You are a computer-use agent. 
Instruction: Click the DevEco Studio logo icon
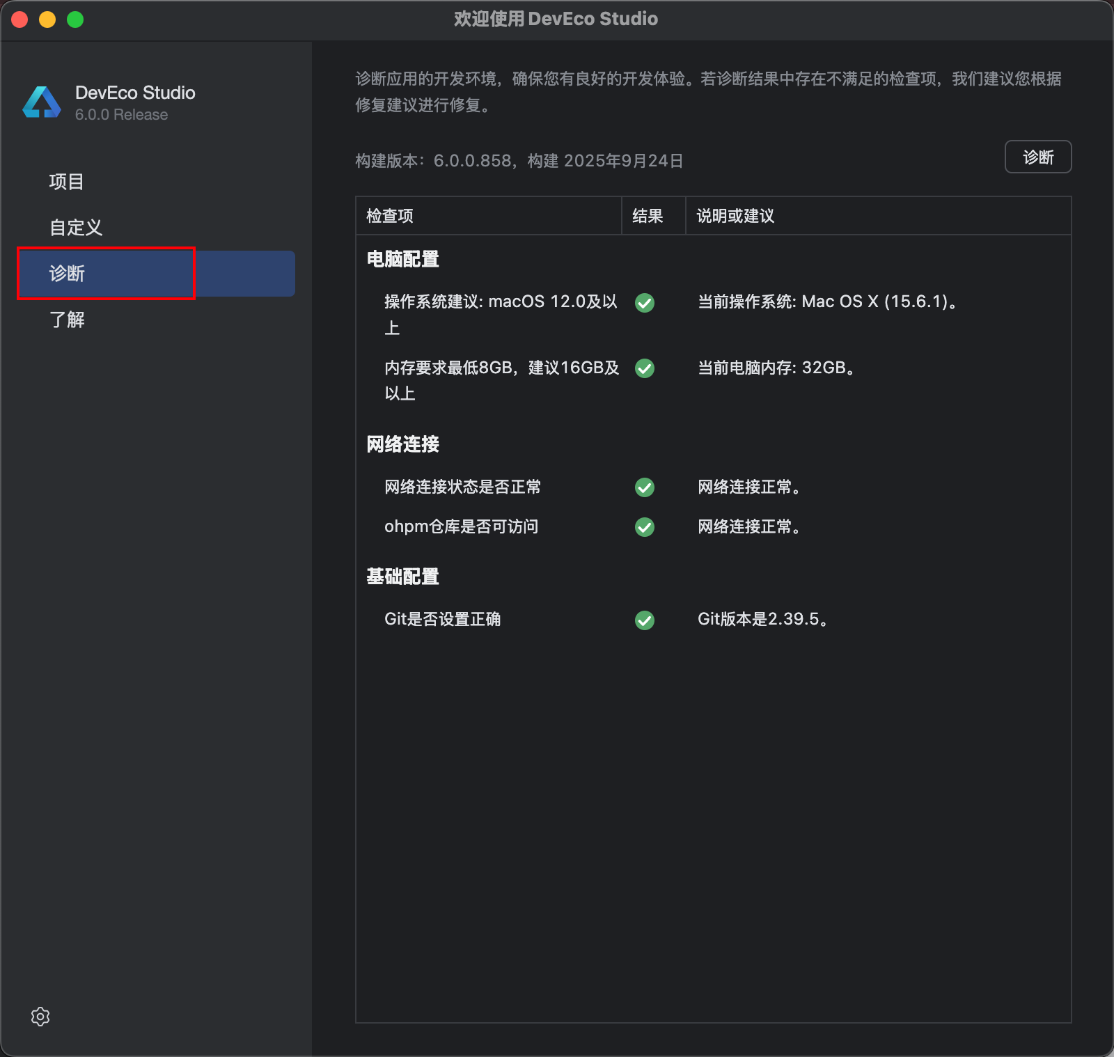point(42,102)
